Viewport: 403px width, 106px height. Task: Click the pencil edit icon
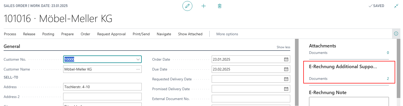point(187,6)
